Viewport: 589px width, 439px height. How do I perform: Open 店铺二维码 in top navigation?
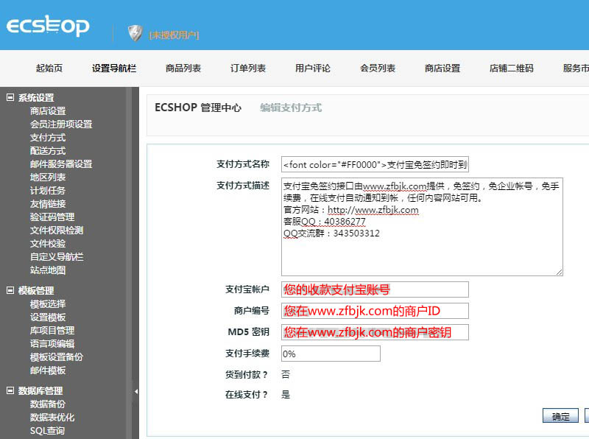(511, 68)
